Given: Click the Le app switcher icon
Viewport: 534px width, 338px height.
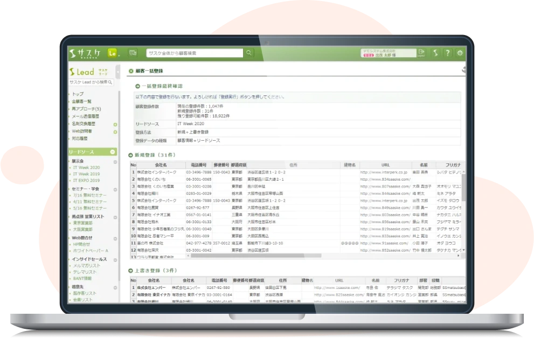Looking at the screenshot, I should tap(113, 53).
